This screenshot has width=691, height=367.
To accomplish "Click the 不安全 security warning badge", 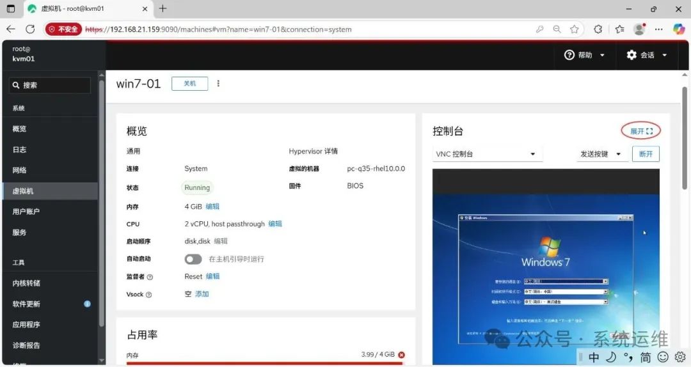I will pos(64,29).
